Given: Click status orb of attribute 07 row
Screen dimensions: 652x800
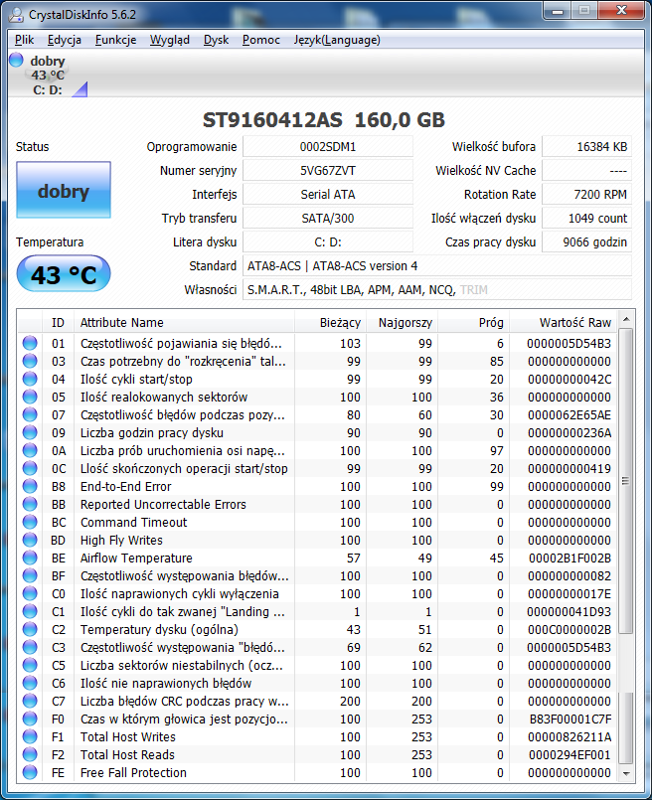Looking at the screenshot, I should tap(30, 414).
